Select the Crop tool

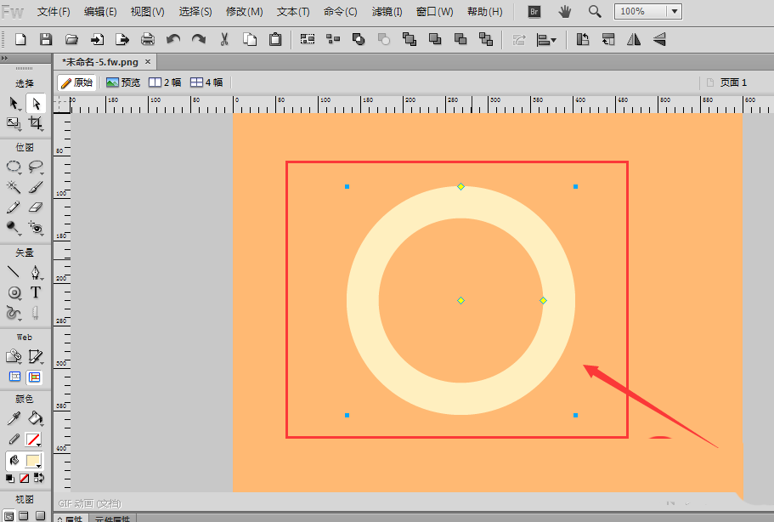tap(36, 123)
